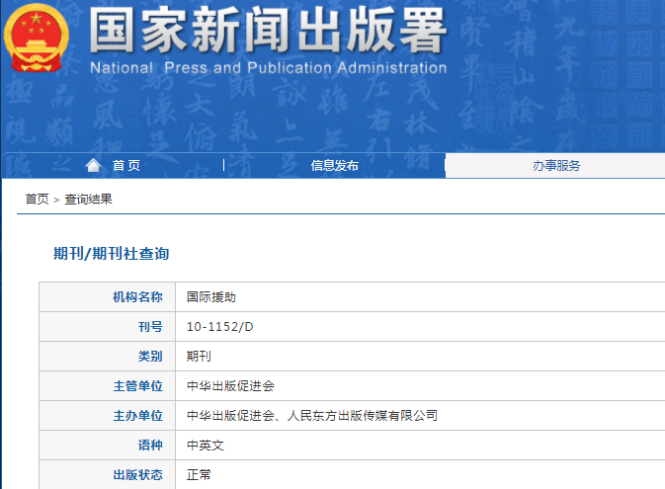Viewport: 665px width, 489px height.
Task: Click the 国家新闻出版署 site title
Action: (x=268, y=31)
